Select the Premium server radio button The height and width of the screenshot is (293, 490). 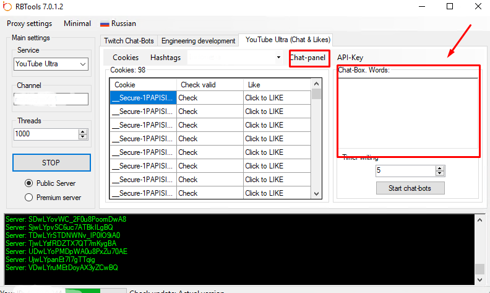pos(28,198)
